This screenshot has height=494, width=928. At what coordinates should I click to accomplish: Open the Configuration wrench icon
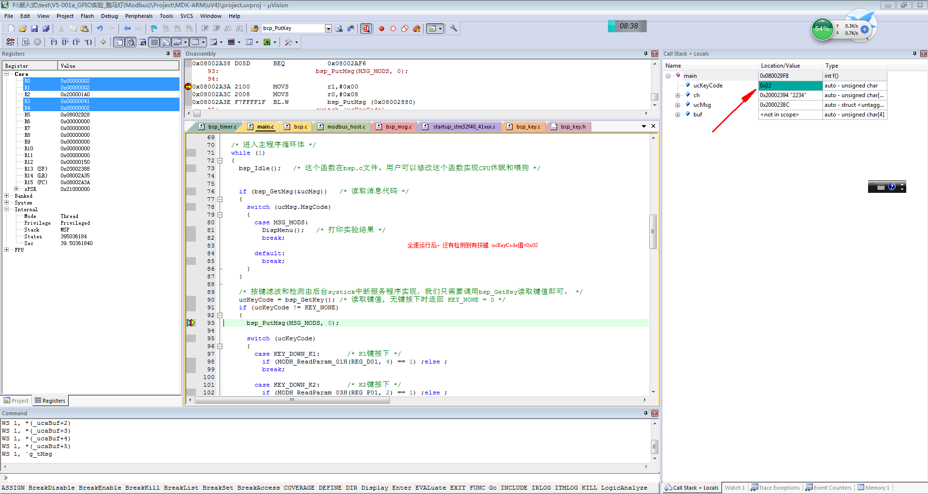454,29
